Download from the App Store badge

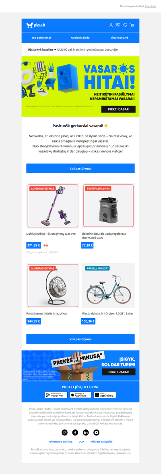point(80,395)
